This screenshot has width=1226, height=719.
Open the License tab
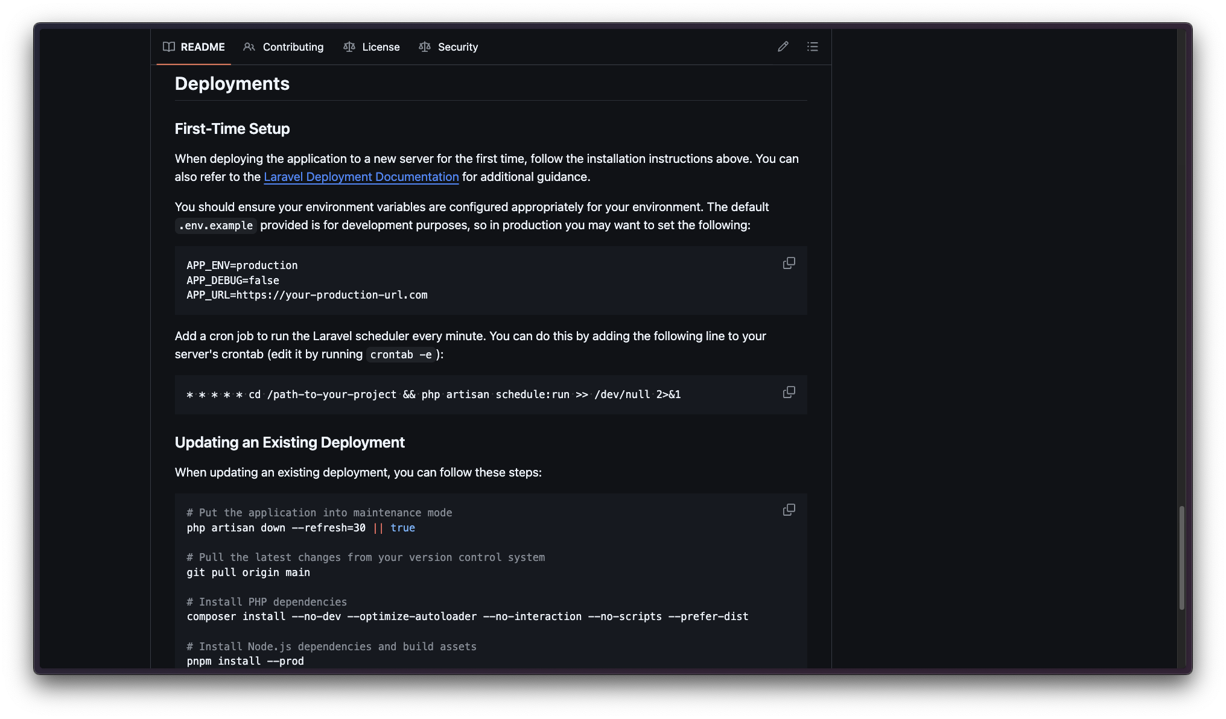pos(372,47)
